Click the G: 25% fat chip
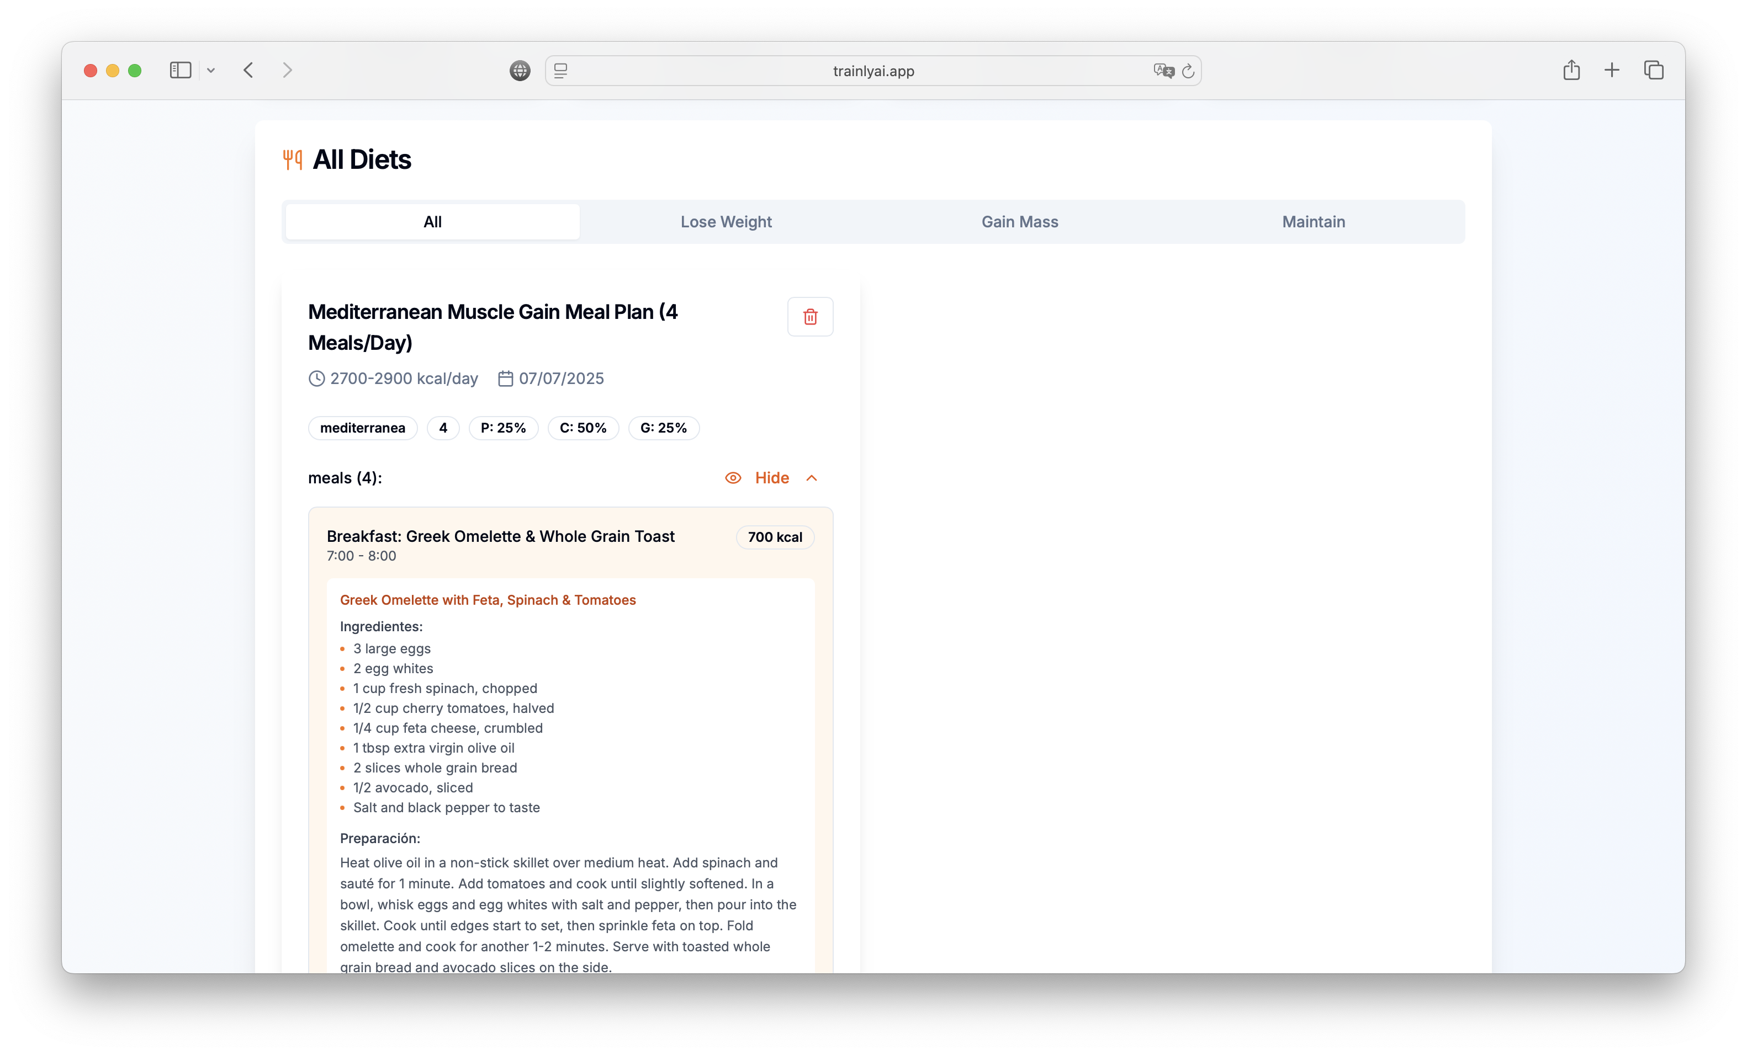This screenshot has width=1747, height=1055. [x=664, y=428]
